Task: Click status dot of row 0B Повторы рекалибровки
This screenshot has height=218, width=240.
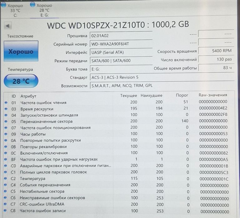Action: (6, 147)
